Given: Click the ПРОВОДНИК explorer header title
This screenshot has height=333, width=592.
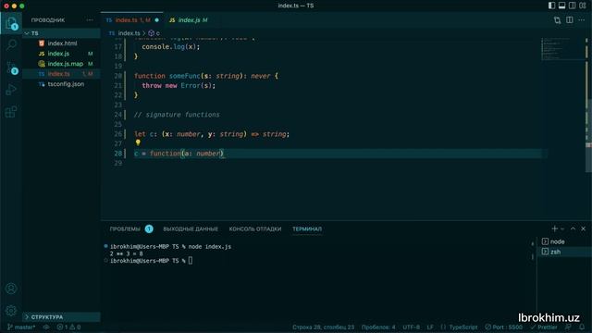Looking at the screenshot, I should pyautogui.click(x=48, y=20).
